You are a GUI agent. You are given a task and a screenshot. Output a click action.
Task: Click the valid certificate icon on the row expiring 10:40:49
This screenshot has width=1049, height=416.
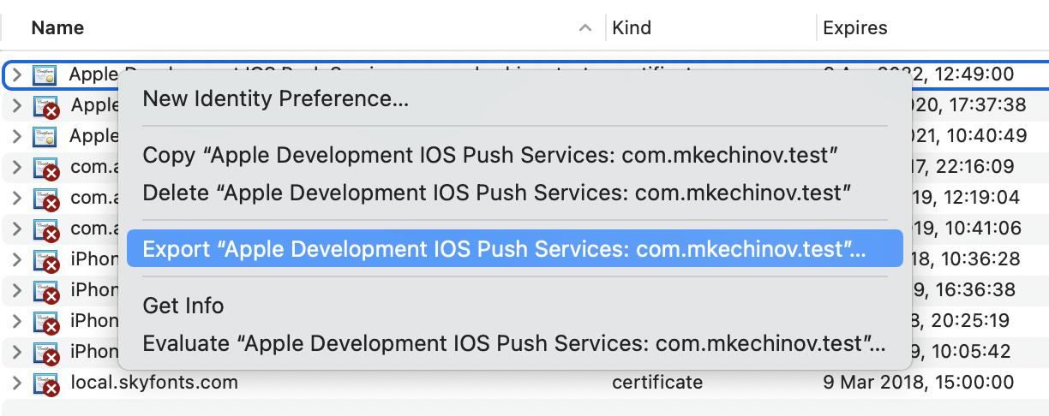tap(45, 137)
